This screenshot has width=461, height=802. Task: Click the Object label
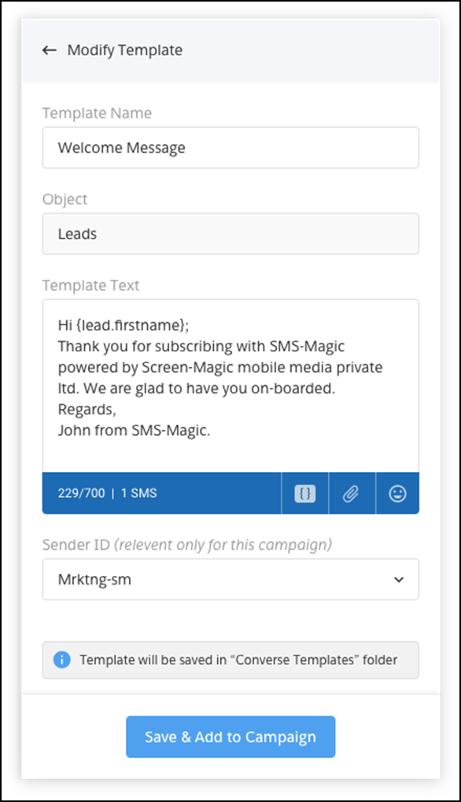point(65,199)
